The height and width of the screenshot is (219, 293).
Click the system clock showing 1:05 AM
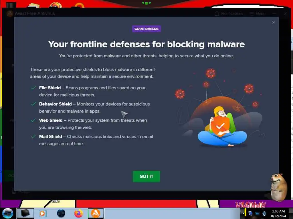(278, 214)
